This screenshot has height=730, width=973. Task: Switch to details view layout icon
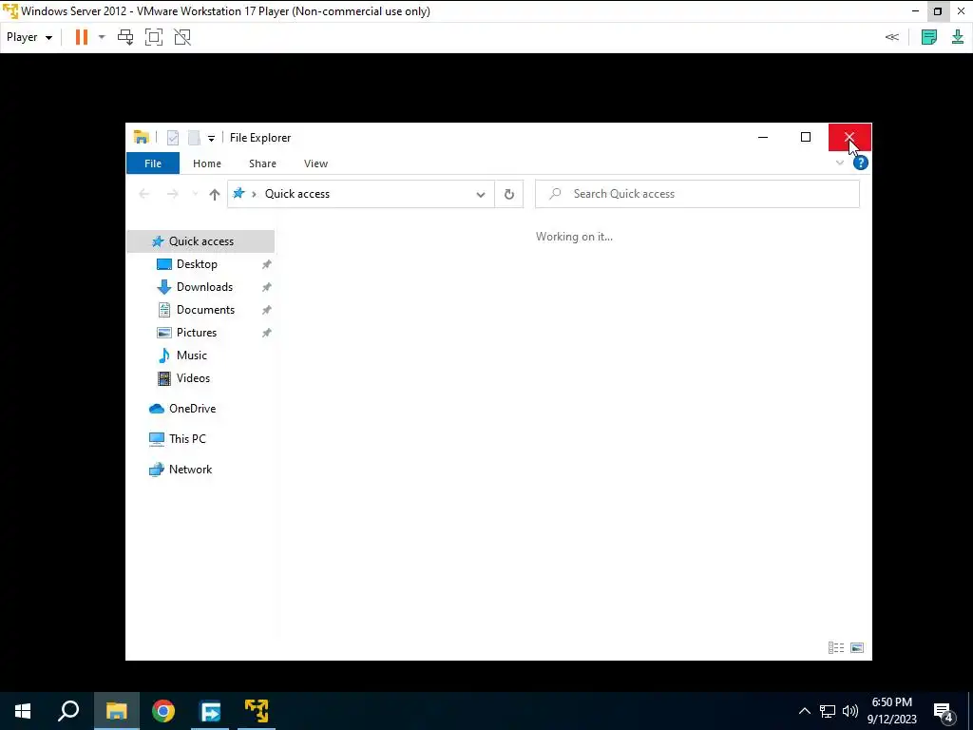pos(836,648)
